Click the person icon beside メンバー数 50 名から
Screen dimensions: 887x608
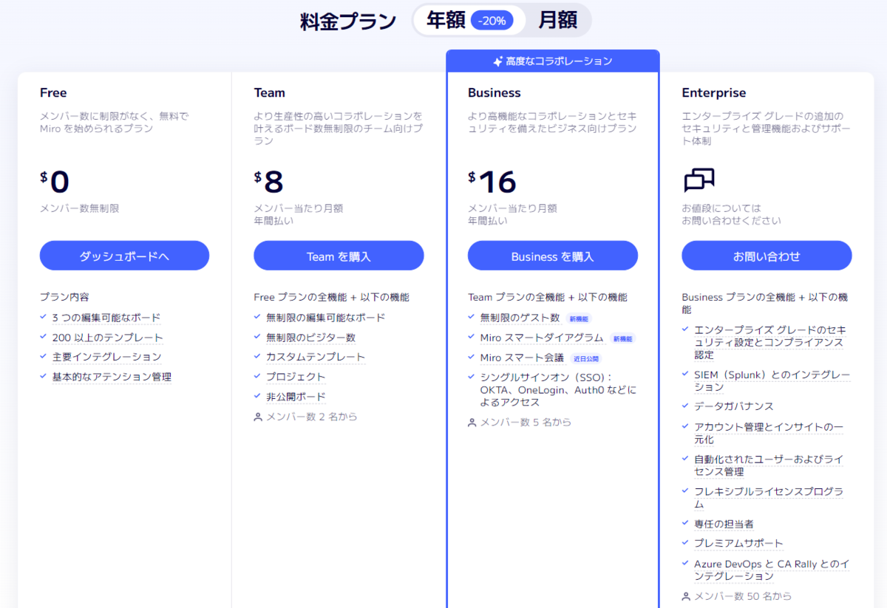pos(686,596)
